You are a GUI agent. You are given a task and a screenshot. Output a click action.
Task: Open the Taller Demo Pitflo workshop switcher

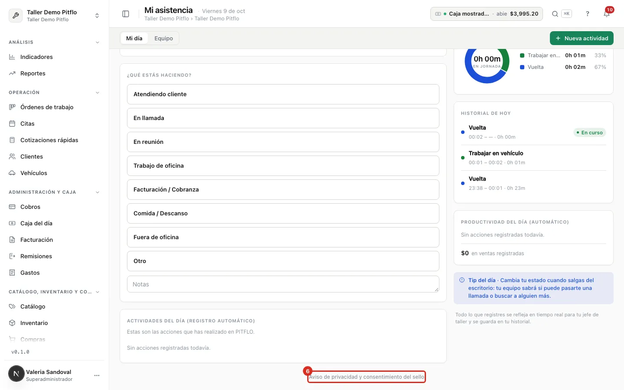[x=54, y=16]
